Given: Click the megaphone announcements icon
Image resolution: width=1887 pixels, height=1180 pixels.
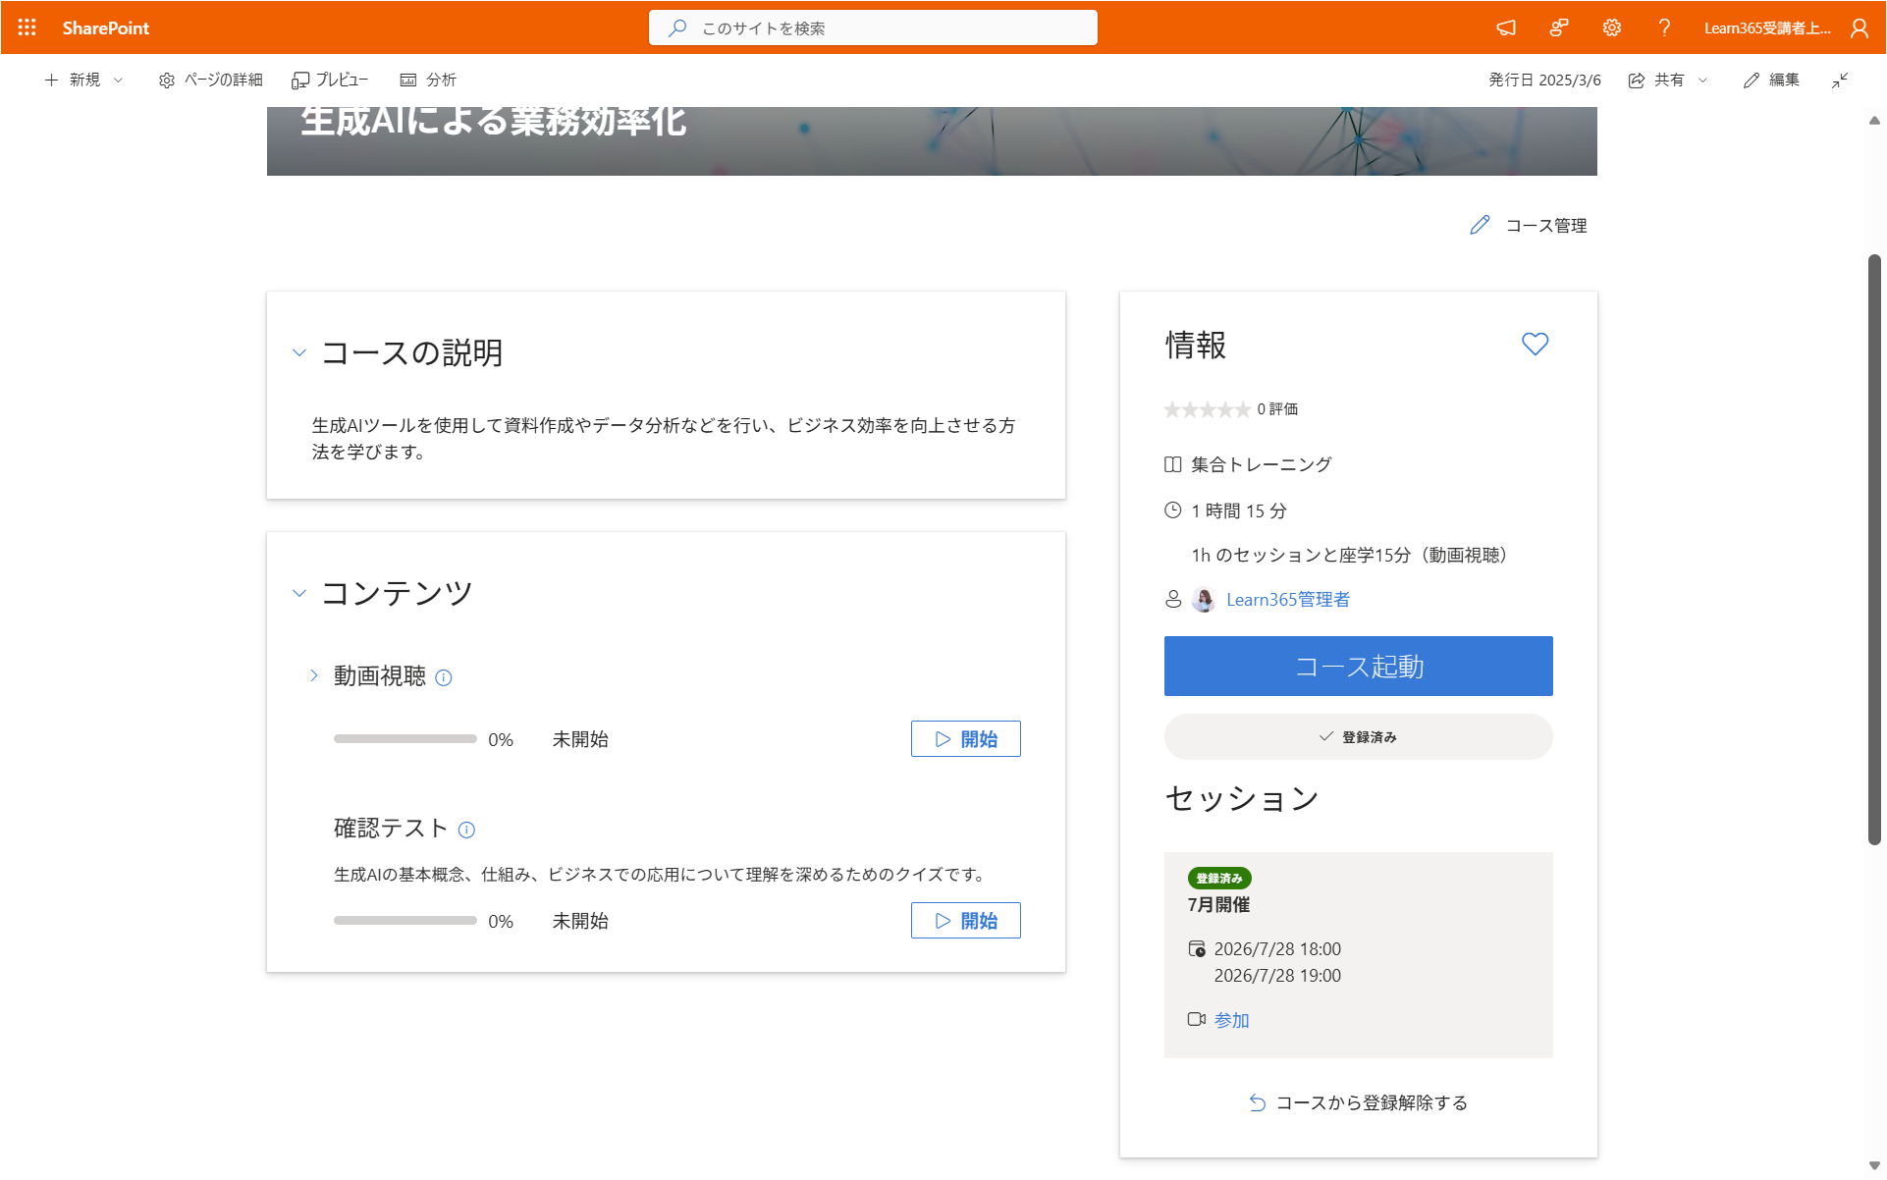Looking at the screenshot, I should point(1506,27).
